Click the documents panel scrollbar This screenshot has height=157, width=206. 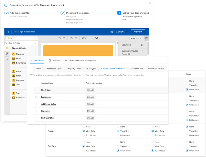coord(148,48)
